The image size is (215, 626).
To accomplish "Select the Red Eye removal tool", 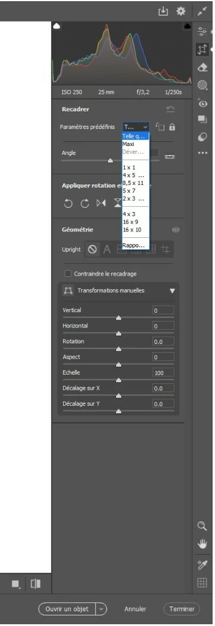I will 202,102.
